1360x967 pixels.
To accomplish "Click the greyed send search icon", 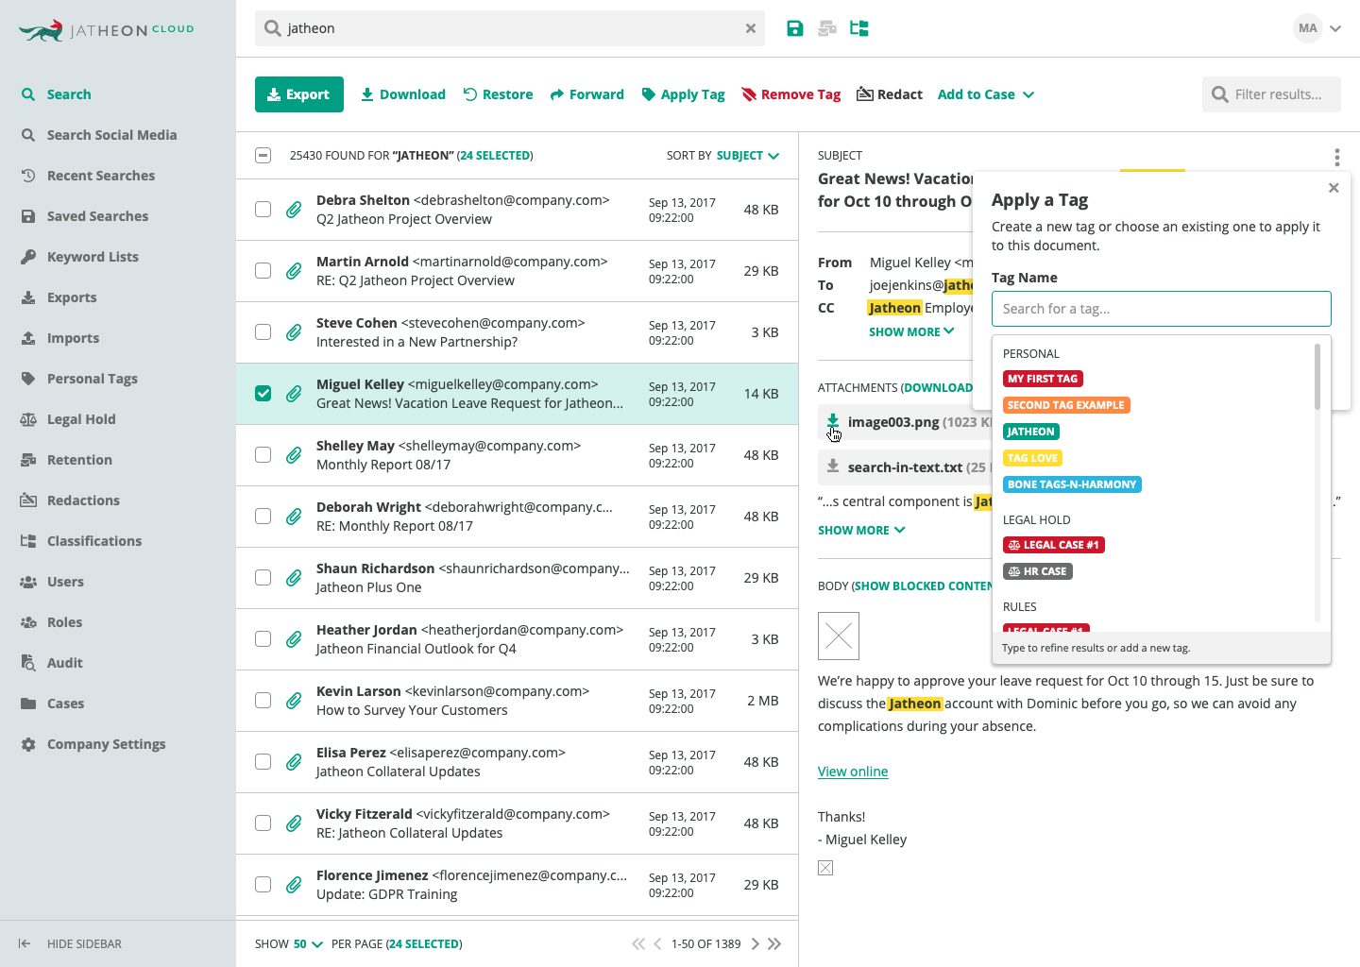I will pyautogui.click(x=827, y=28).
